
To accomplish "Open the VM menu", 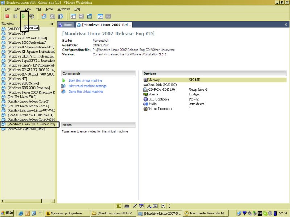I will (38, 9).
